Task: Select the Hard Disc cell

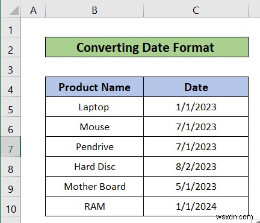Action: click(94, 166)
